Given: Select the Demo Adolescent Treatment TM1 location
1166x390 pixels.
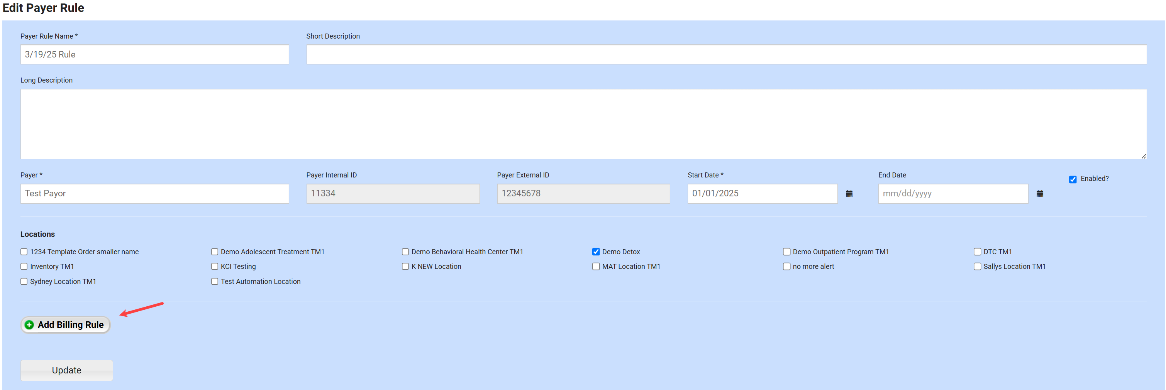Looking at the screenshot, I should 215,252.
